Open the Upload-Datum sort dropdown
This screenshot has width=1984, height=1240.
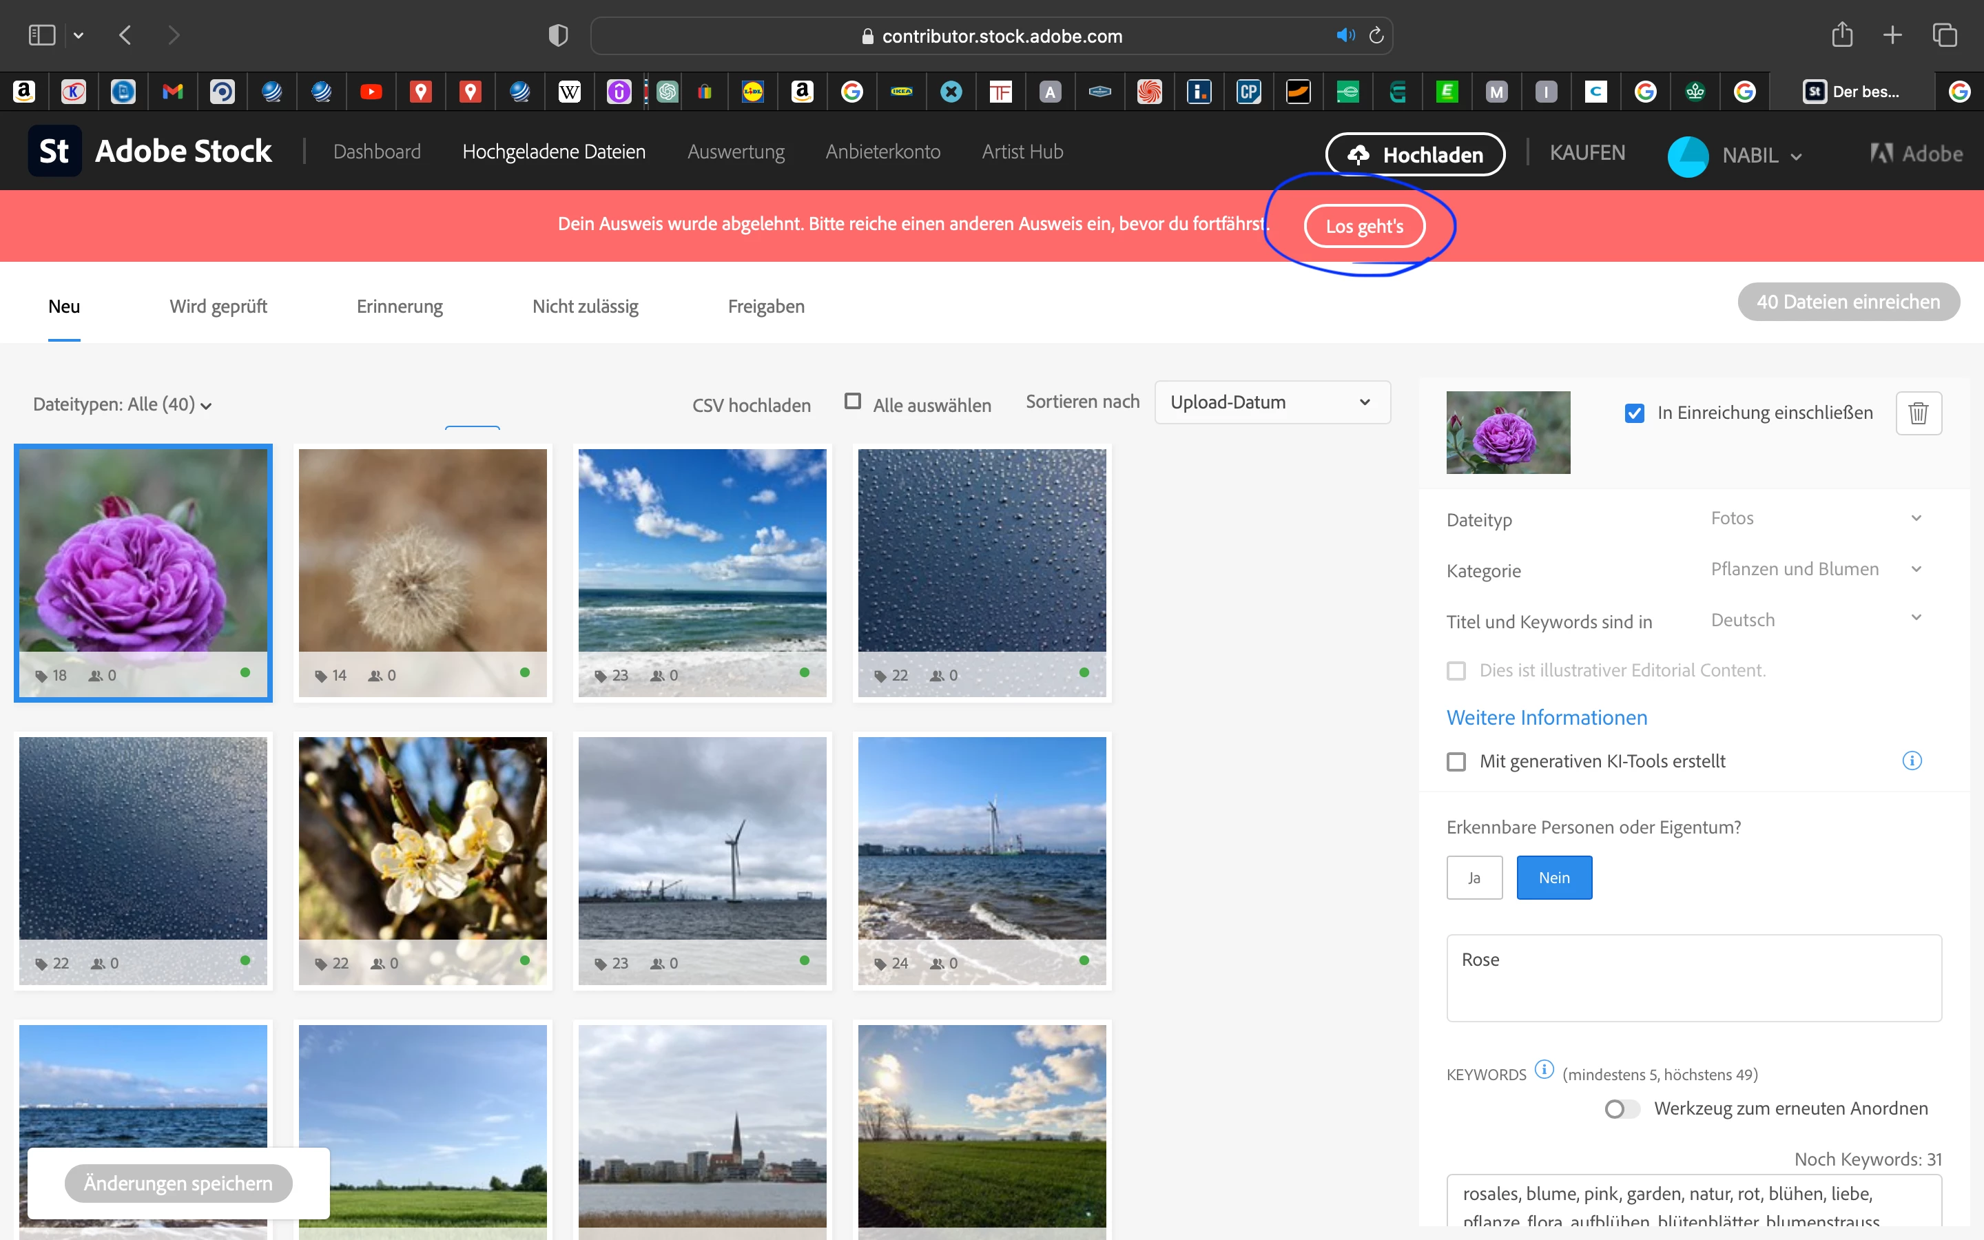pyautogui.click(x=1272, y=402)
